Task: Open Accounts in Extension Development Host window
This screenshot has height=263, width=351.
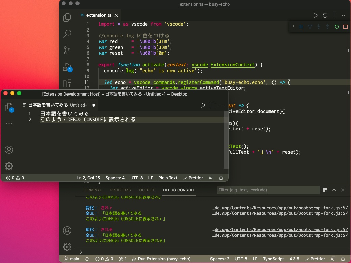Action: [9, 150]
